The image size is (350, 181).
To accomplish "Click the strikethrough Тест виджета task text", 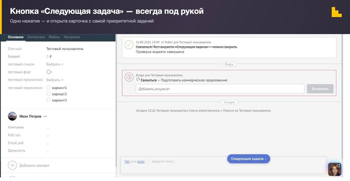I will [186, 47].
